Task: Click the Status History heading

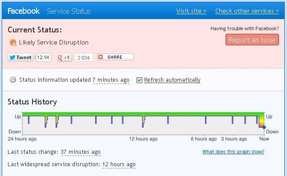Action: 32,102
